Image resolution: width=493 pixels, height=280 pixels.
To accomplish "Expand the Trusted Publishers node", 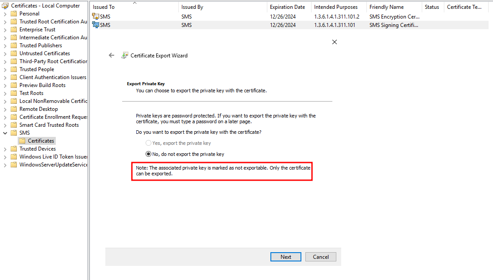I will click(x=5, y=45).
